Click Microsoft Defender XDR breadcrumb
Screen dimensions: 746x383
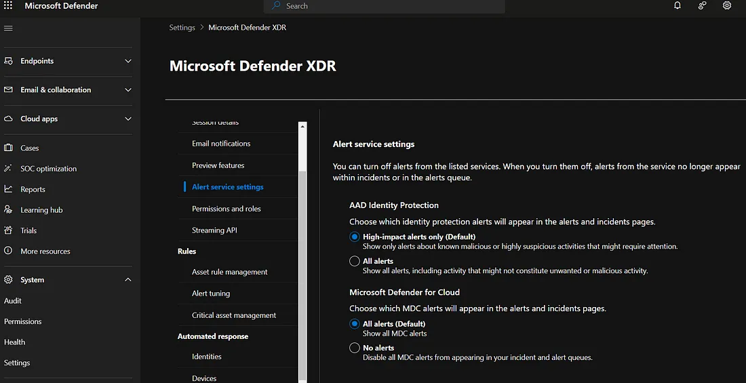248,27
